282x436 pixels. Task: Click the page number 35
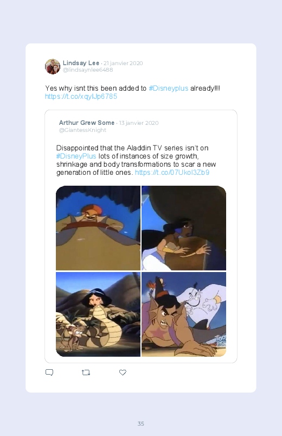(141, 424)
